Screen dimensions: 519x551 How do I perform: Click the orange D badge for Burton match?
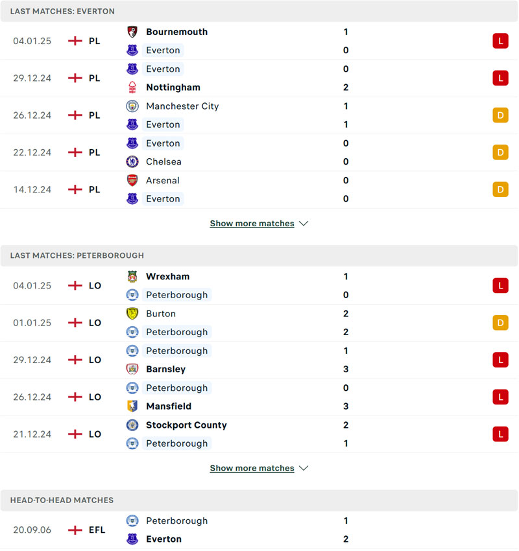(x=500, y=322)
